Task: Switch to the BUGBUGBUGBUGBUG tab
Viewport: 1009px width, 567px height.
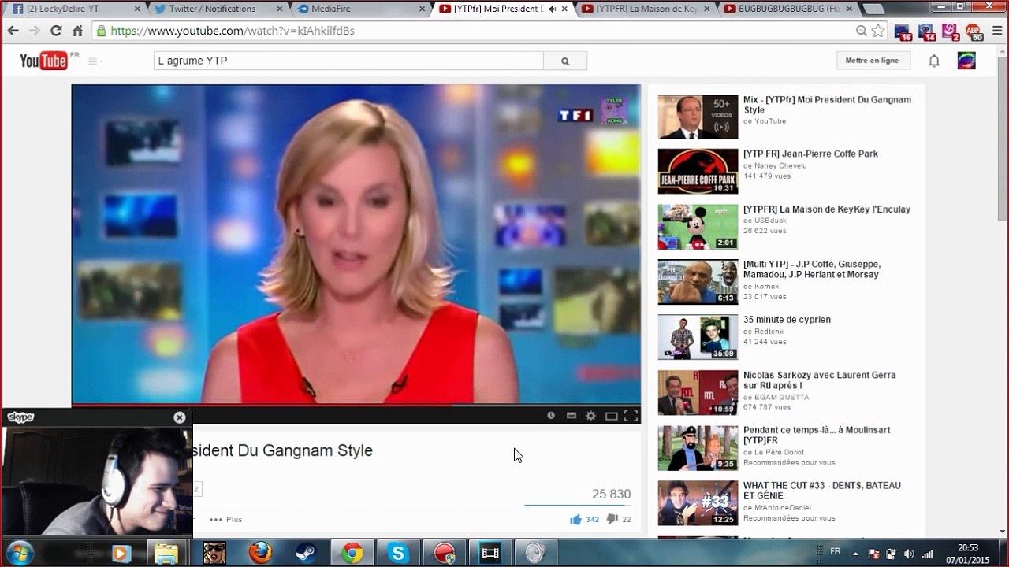Action: [788, 9]
